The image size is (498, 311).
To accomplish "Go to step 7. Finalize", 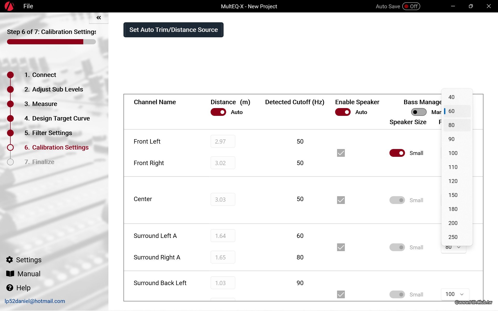I will point(39,162).
